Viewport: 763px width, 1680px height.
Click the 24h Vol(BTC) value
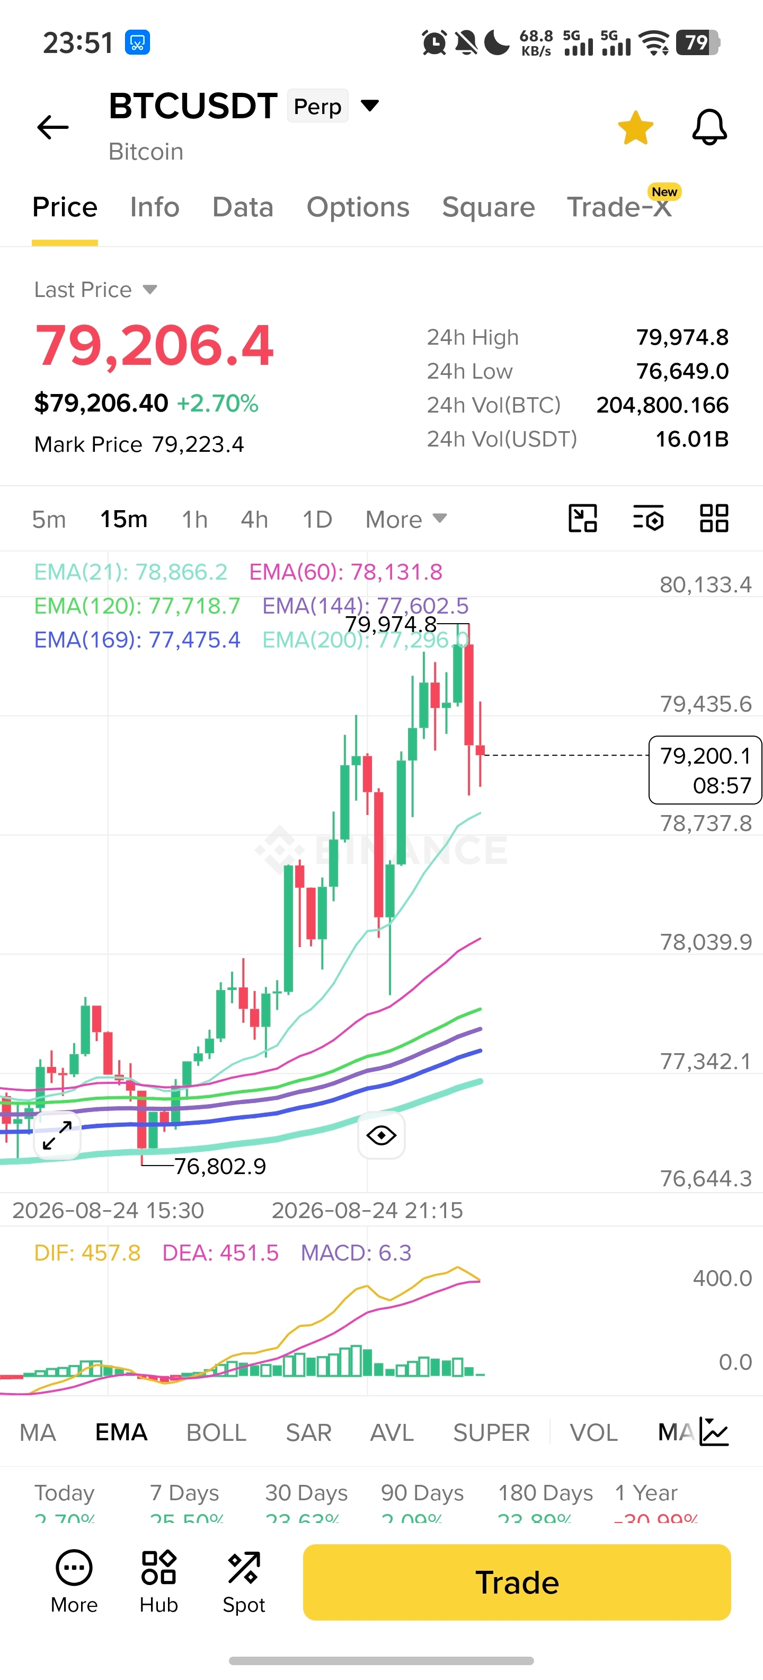(x=663, y=406)
